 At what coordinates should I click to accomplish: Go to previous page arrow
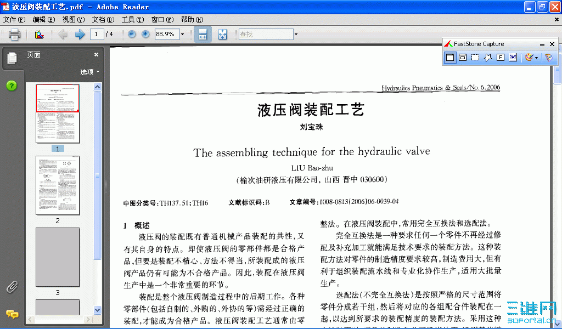[x=63, y=35]
